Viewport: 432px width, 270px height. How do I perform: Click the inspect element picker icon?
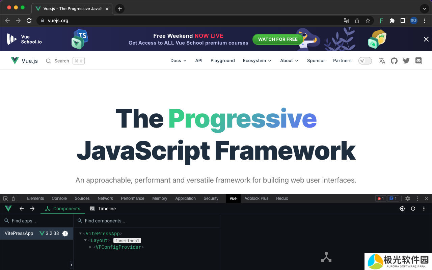(x=6, y=198)
